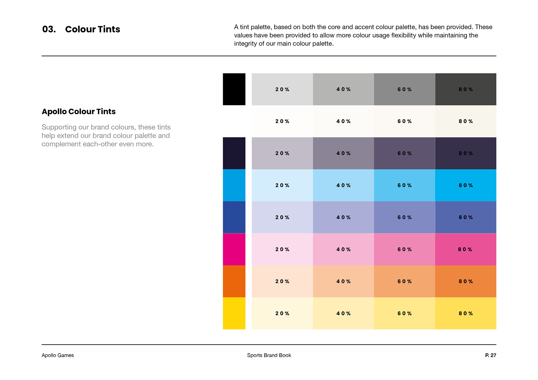
Task: Click the yellow base colour swatch
Action: click(x=234, y=313)
